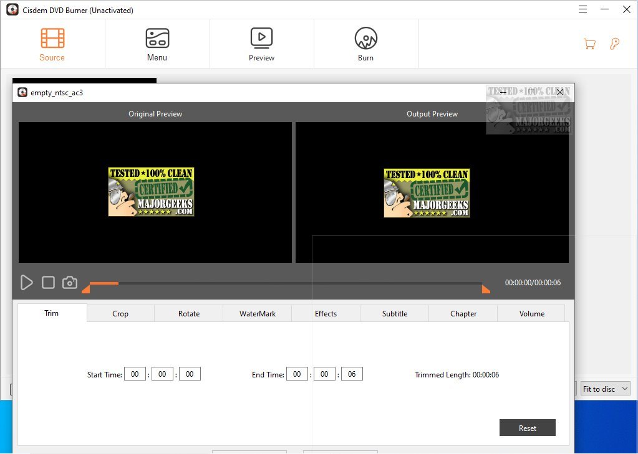Click the End Time minutes field
This screenshot has width=638, height=454.
[324, 374]
